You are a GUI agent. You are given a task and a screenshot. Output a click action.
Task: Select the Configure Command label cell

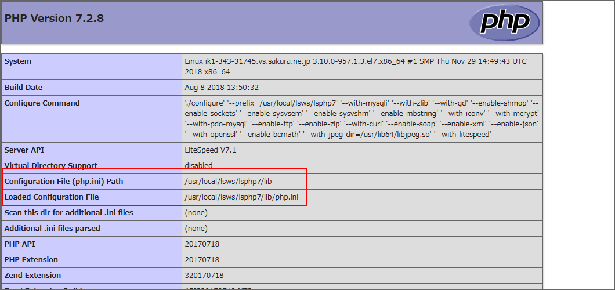[42, 103]
